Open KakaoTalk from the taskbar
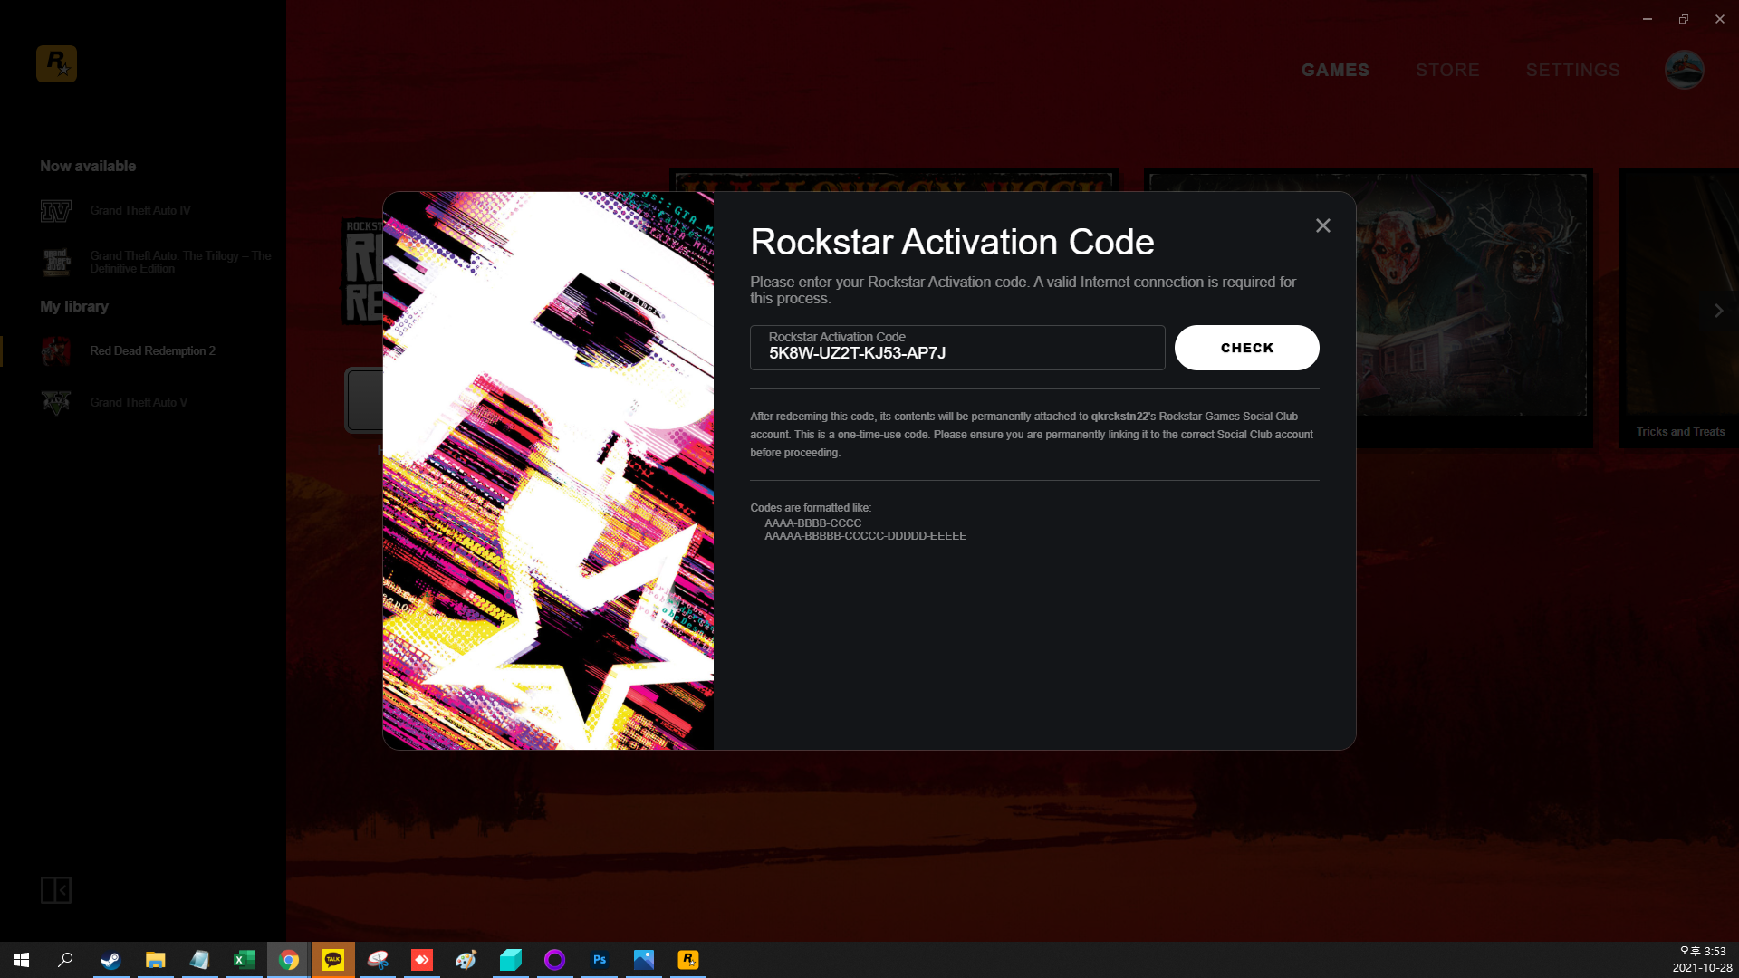Viewport: 1739px width, 978px height. [x=332, y=960]
